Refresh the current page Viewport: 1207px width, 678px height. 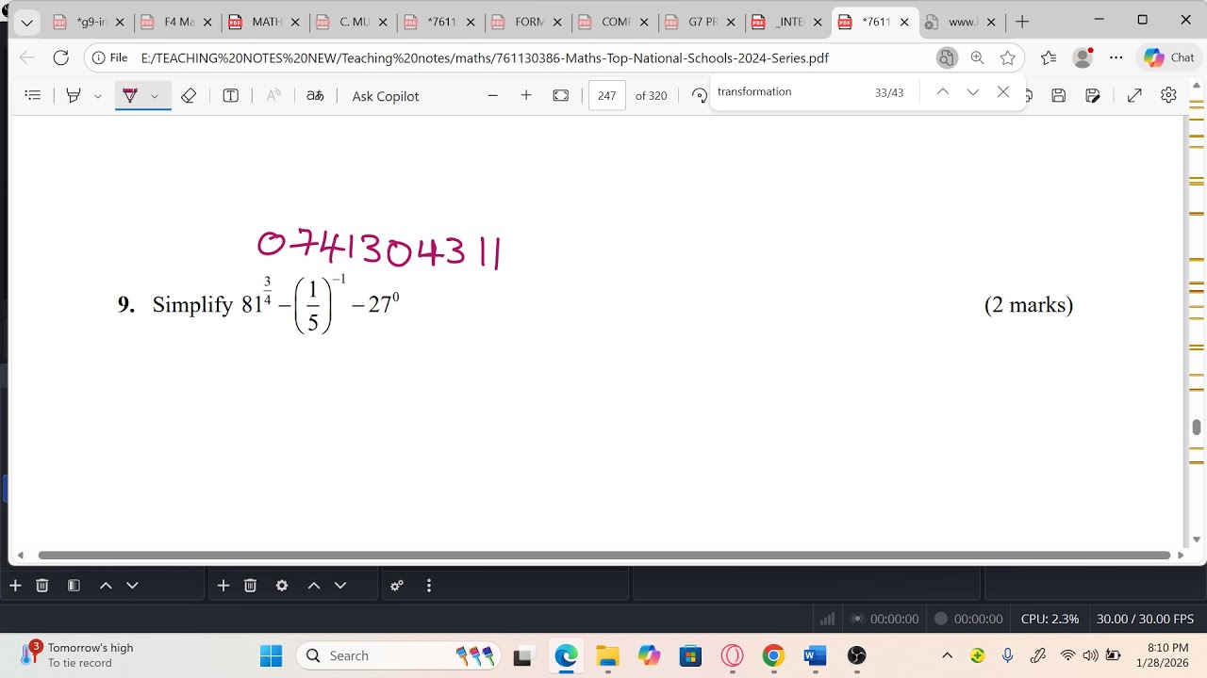61,57
